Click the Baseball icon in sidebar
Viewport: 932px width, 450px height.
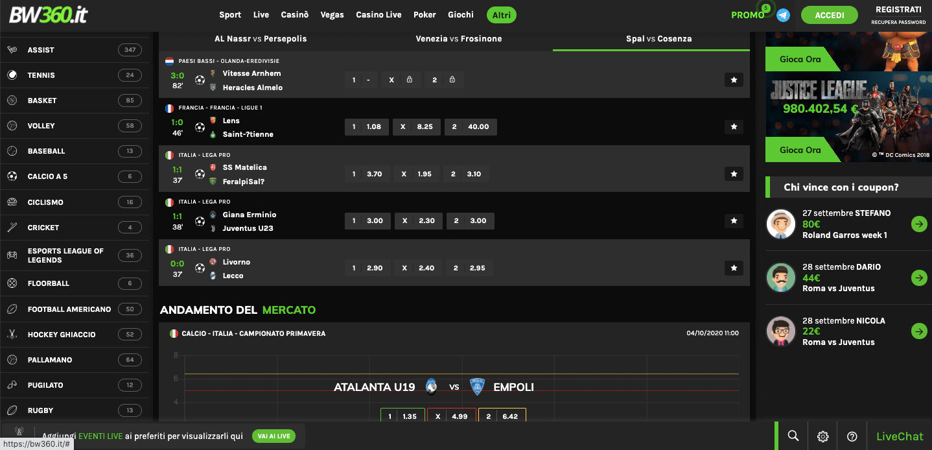(12, 151)
